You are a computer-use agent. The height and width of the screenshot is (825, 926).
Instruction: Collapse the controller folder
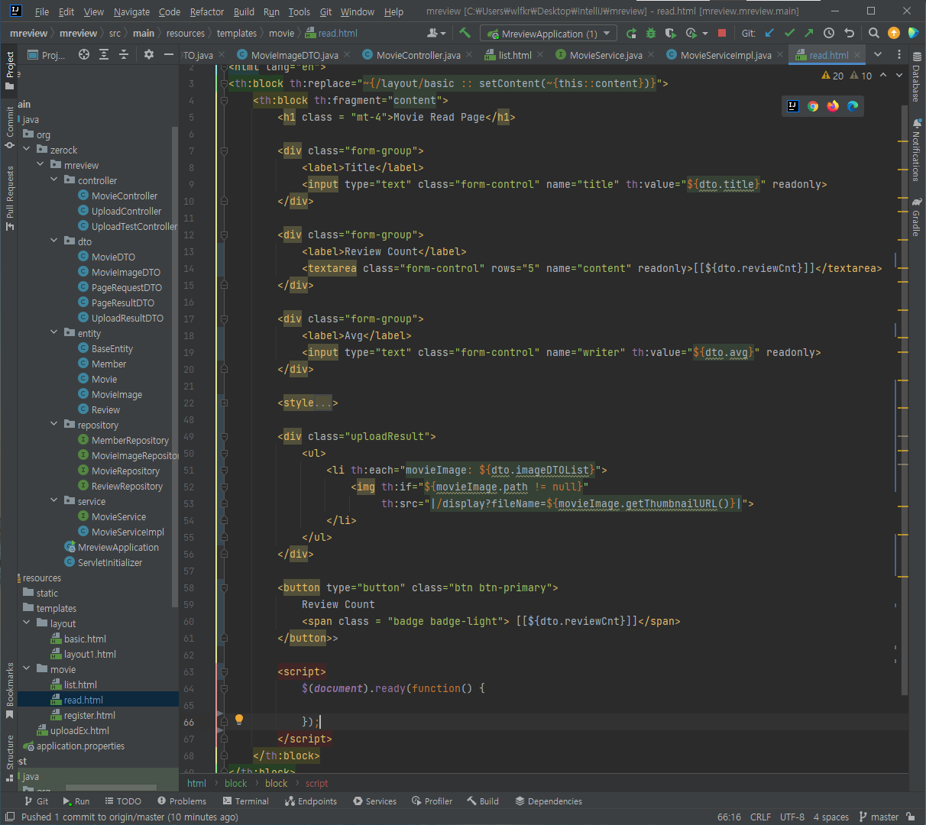click(x=53, y=180)
